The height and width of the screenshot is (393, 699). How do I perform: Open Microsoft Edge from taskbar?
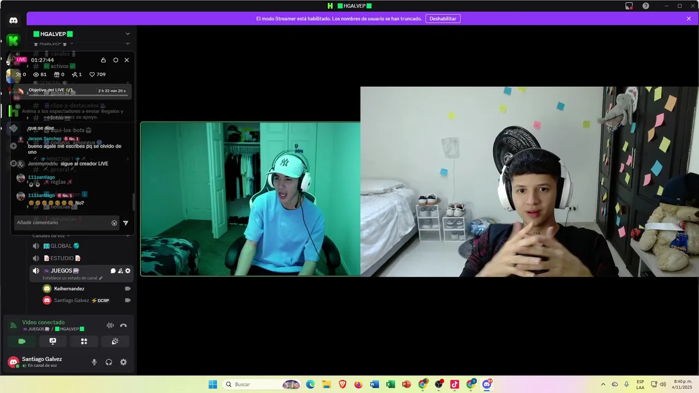[311, 384]
